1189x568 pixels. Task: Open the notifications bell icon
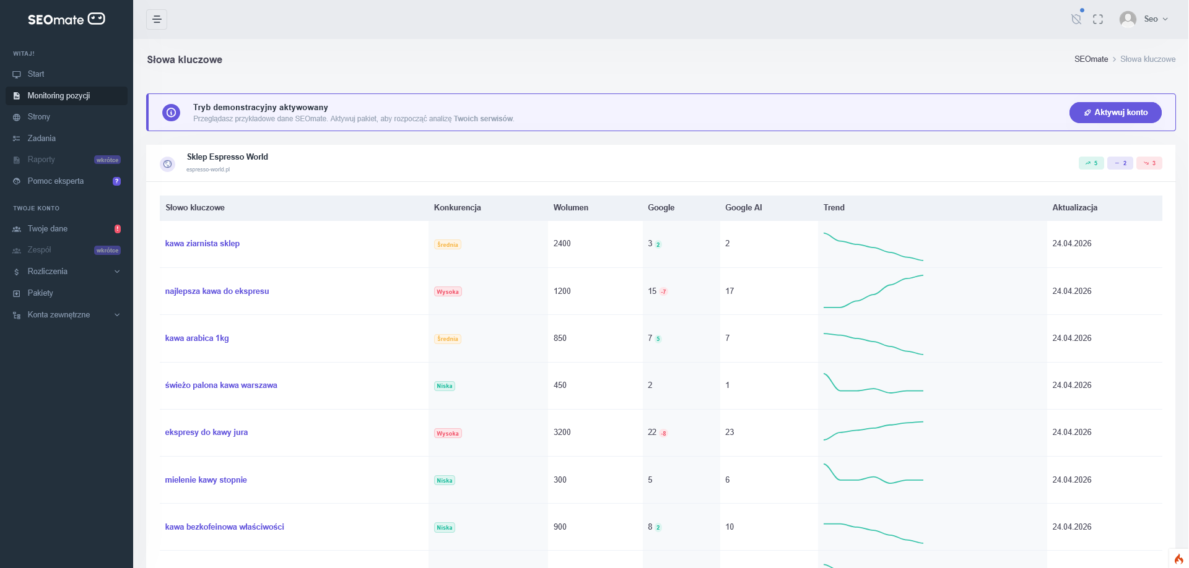(x=1076, y=19)
